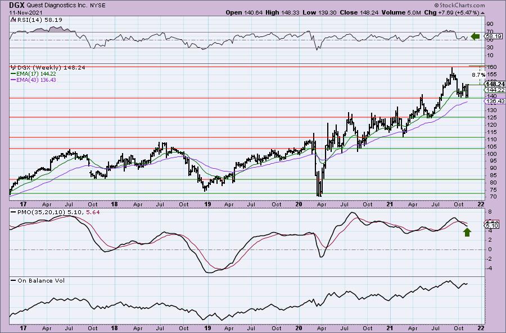The height and width of the screenshot is (333, 506).
Task: Click the 8.7% distance annotation label
Action: coord(478,75)
